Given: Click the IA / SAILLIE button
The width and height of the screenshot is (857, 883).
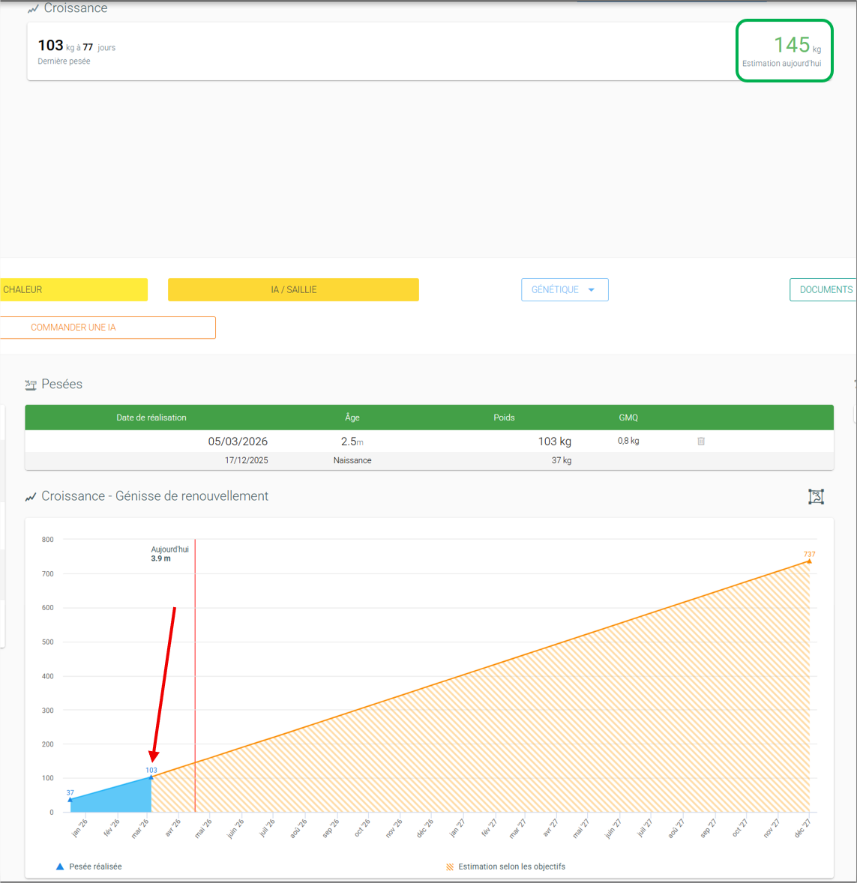Looking at the screenshot, I should click(293, 289).
